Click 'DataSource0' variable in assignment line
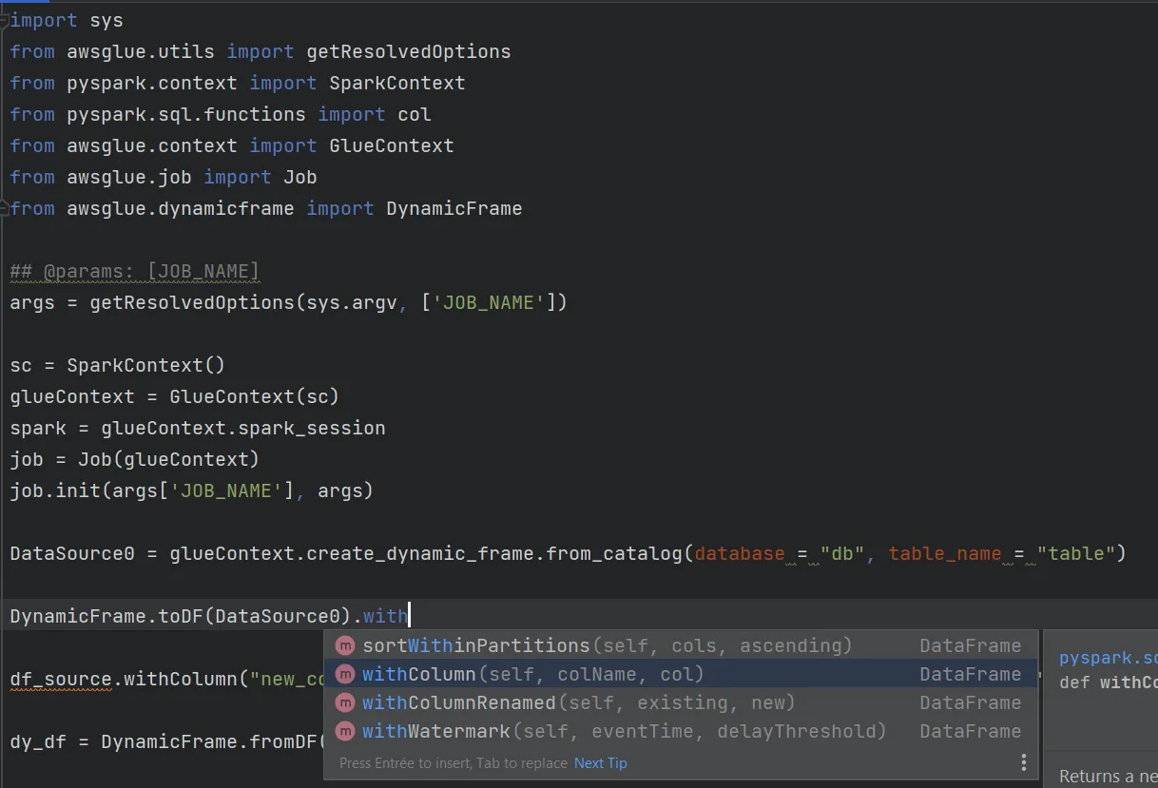The image size is (1158, 788). [x=72, y=553]
